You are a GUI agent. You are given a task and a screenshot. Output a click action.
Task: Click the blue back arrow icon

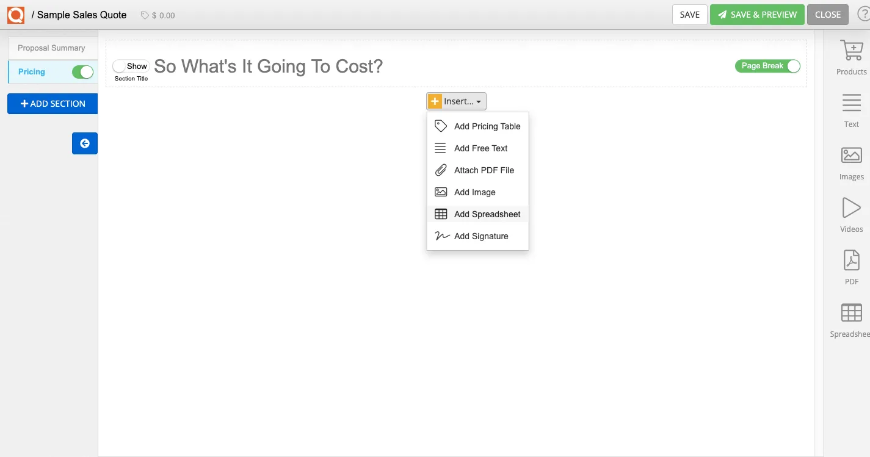84,143
